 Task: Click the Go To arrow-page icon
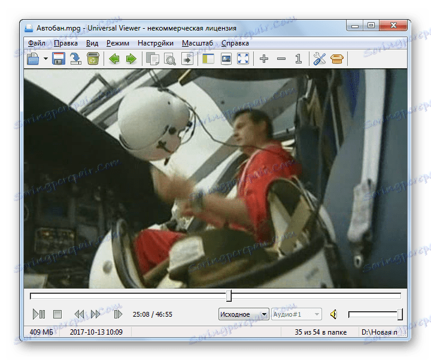click(x=187, y=59)
